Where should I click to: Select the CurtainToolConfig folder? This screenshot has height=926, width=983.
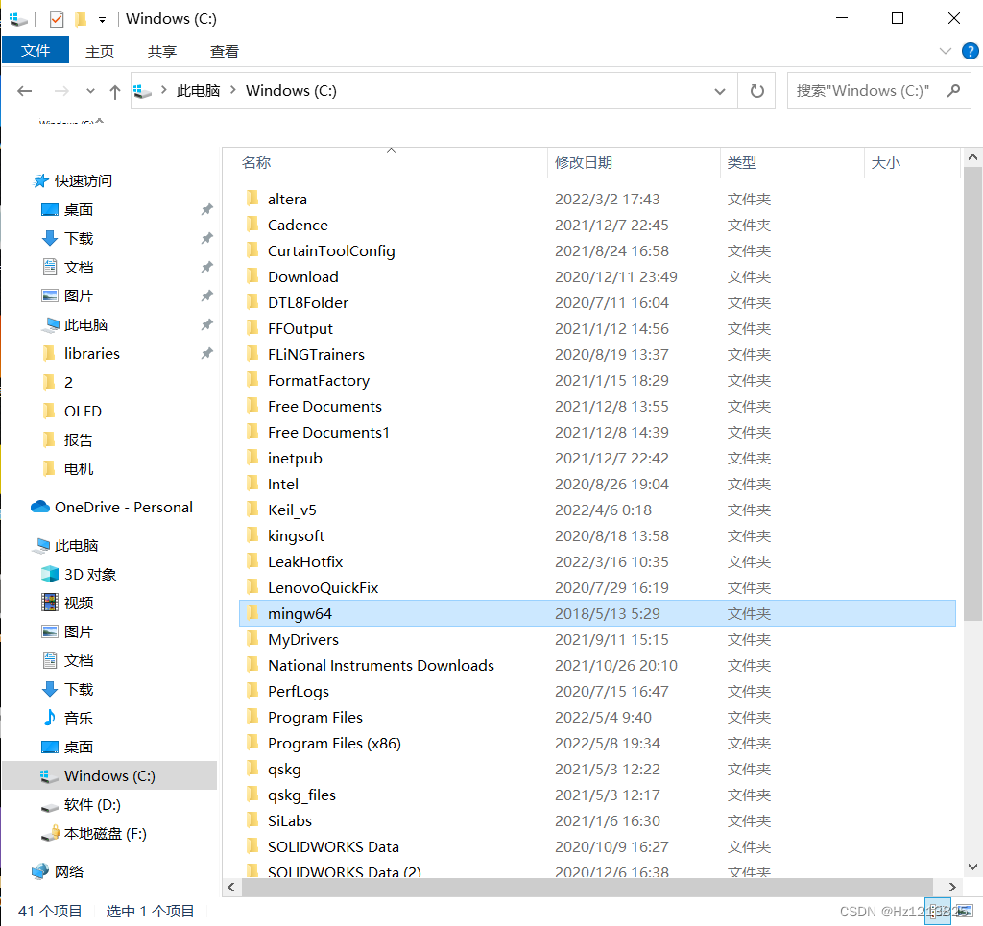(331, 251)
